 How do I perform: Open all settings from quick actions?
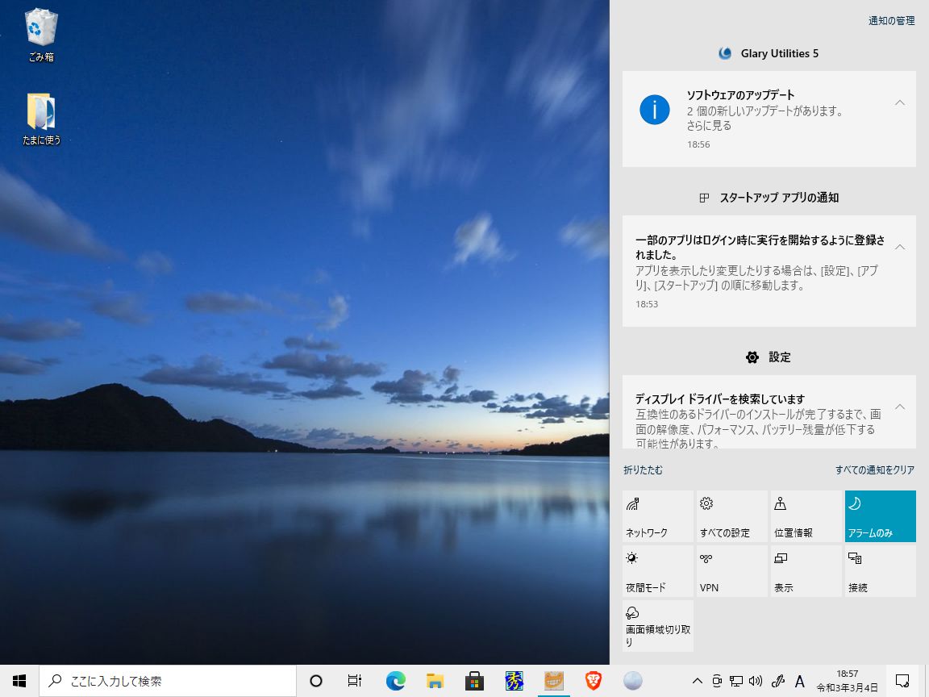731,516
